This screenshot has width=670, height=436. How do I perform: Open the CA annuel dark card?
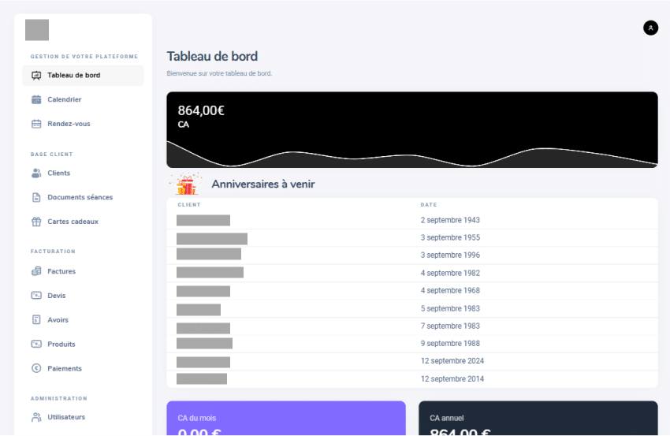[538, 419]
